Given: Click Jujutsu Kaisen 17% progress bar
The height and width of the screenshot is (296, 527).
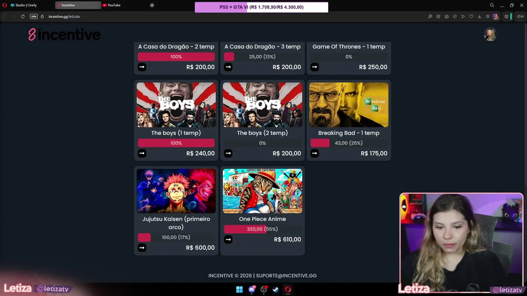Looking at the screenshot, I should point(176,237).
